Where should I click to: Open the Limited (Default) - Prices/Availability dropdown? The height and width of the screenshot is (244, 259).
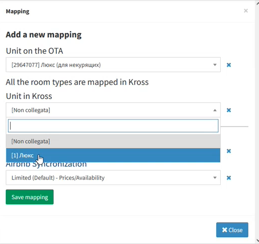(113, 177)
